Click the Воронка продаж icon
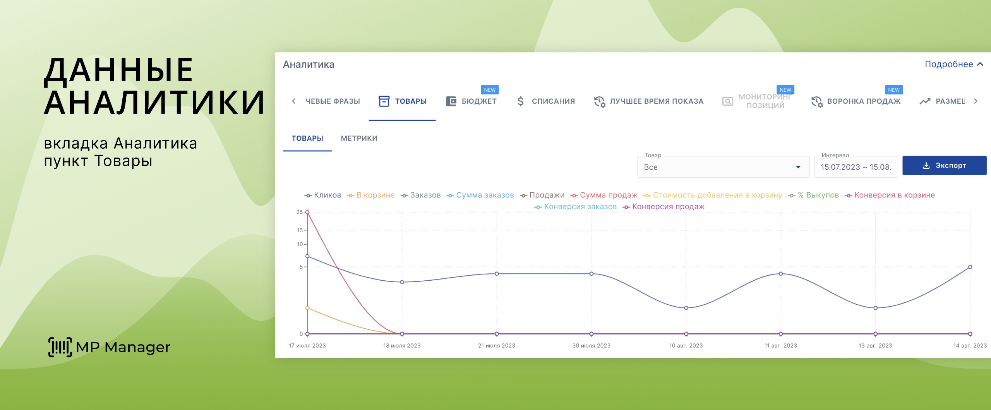Viewport: 991px width, 410px height. click(816, 101)
